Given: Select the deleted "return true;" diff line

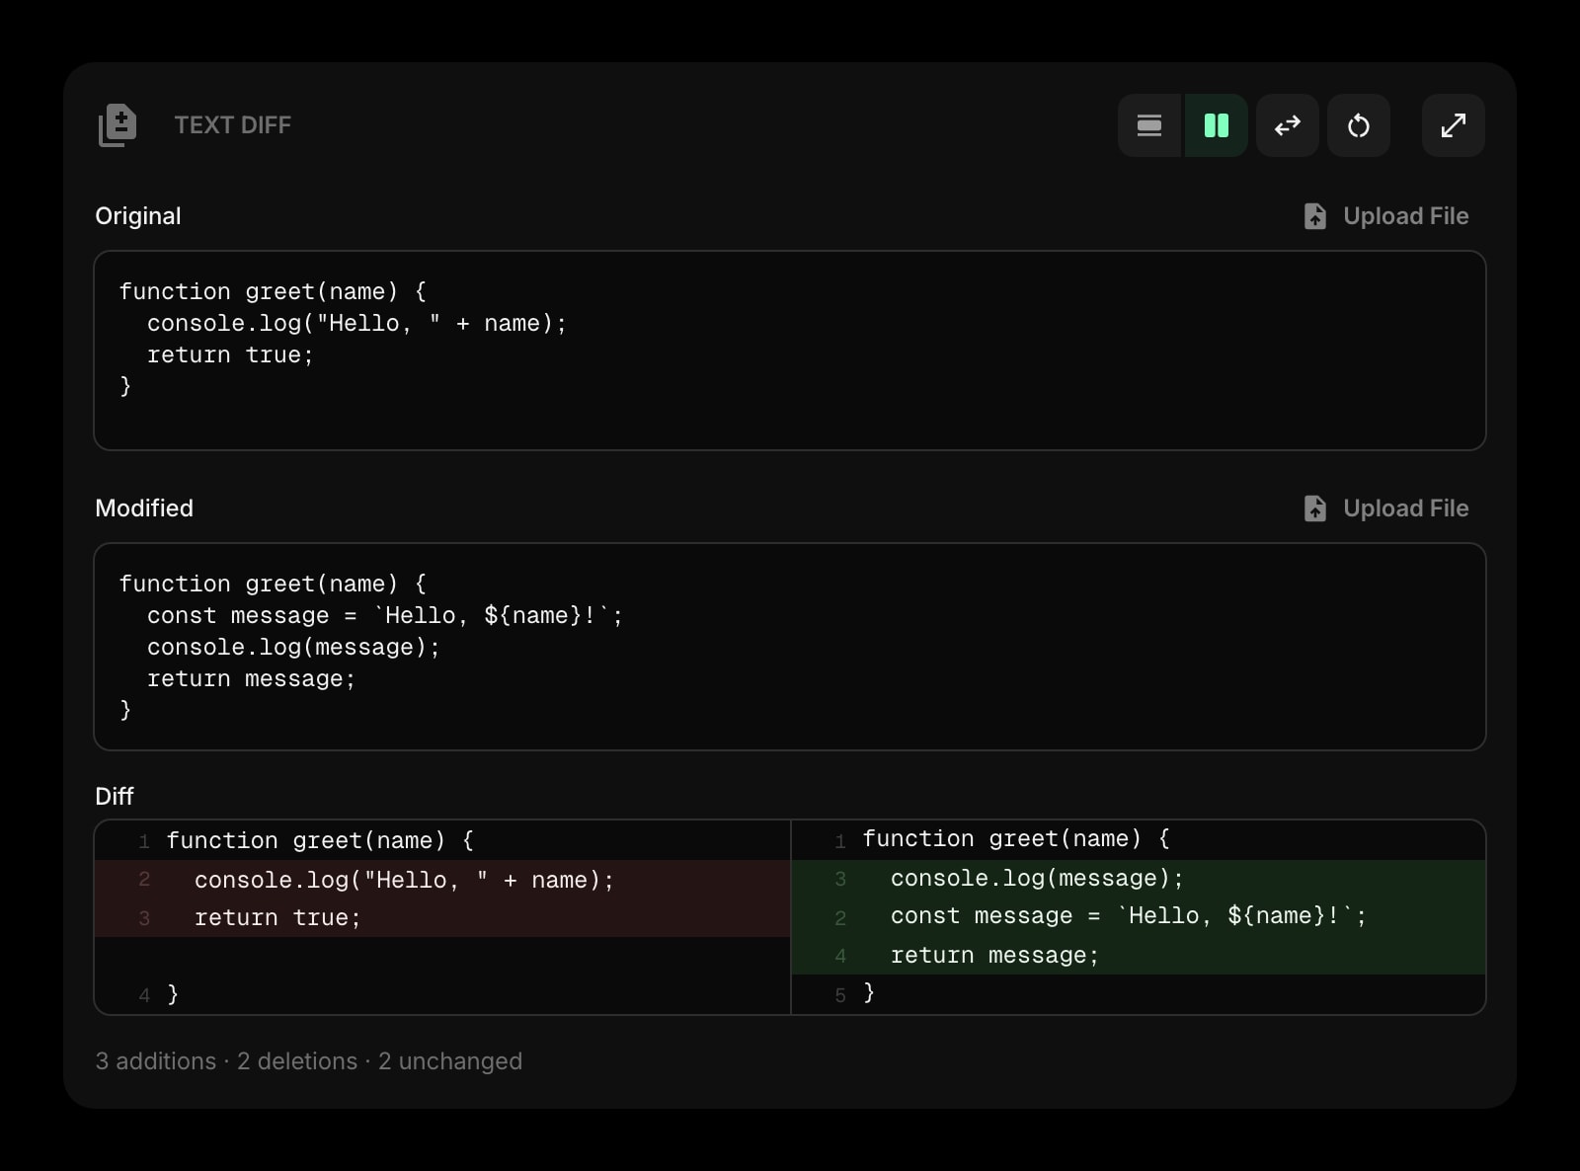Looking at the screenshot, I should (x=277, y=918).
